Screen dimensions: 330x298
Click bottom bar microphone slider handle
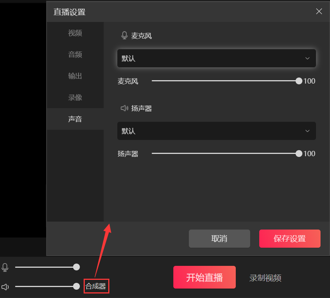coord(76,267)
